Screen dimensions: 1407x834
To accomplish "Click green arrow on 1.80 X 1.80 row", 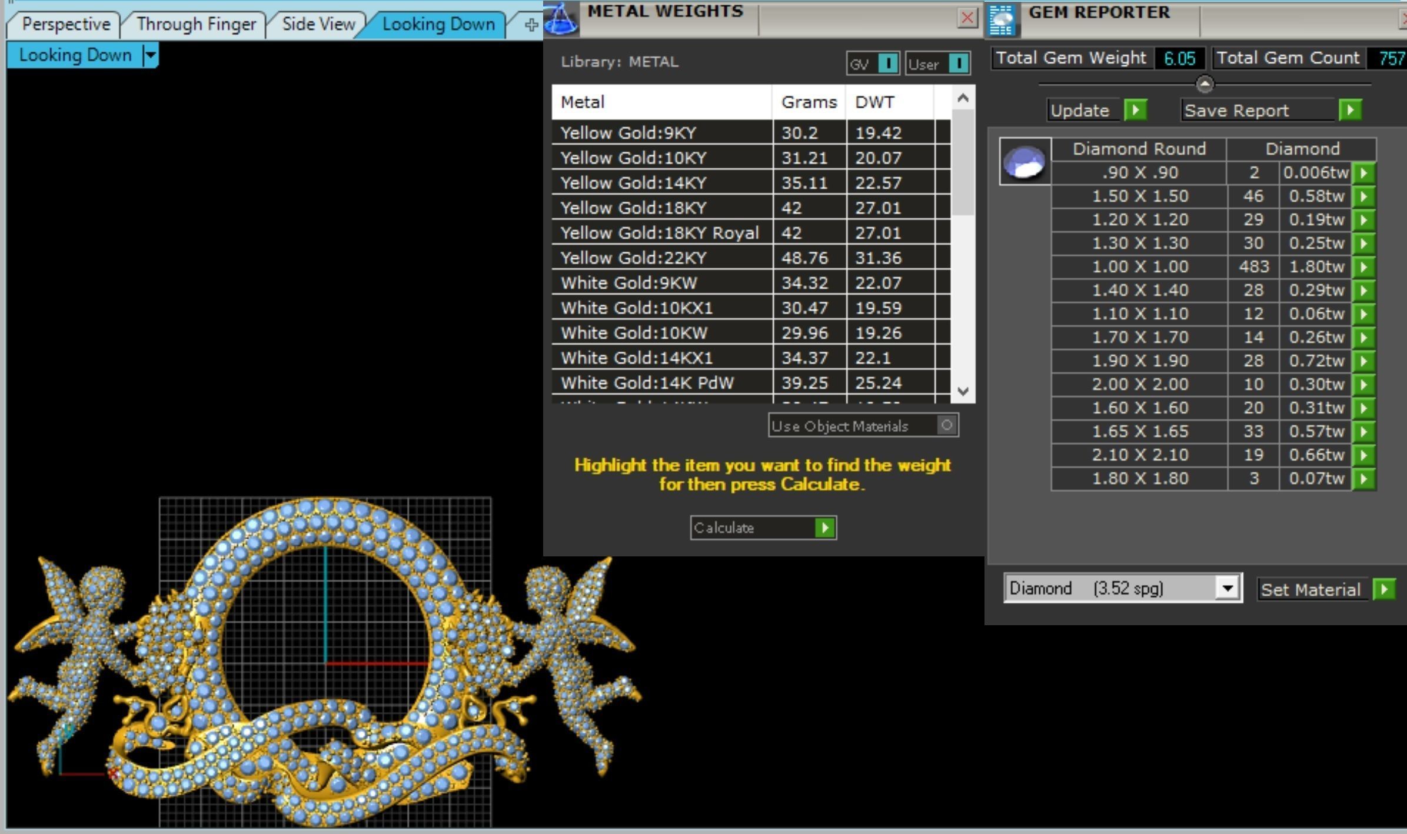I will coord(1364,479).
